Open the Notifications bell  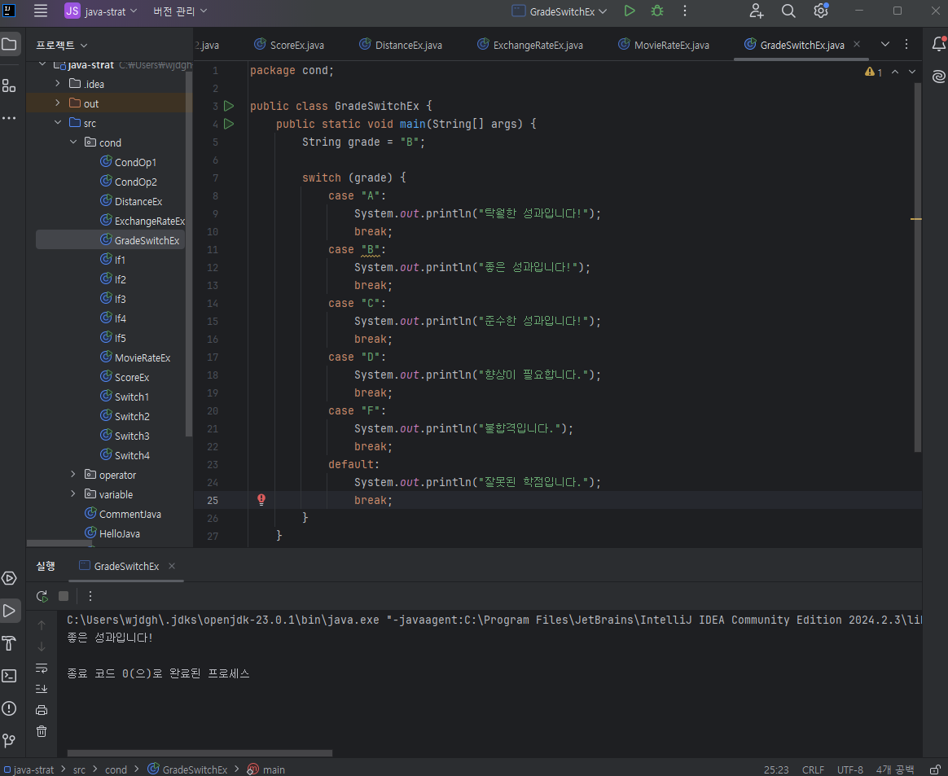point(938,44)
